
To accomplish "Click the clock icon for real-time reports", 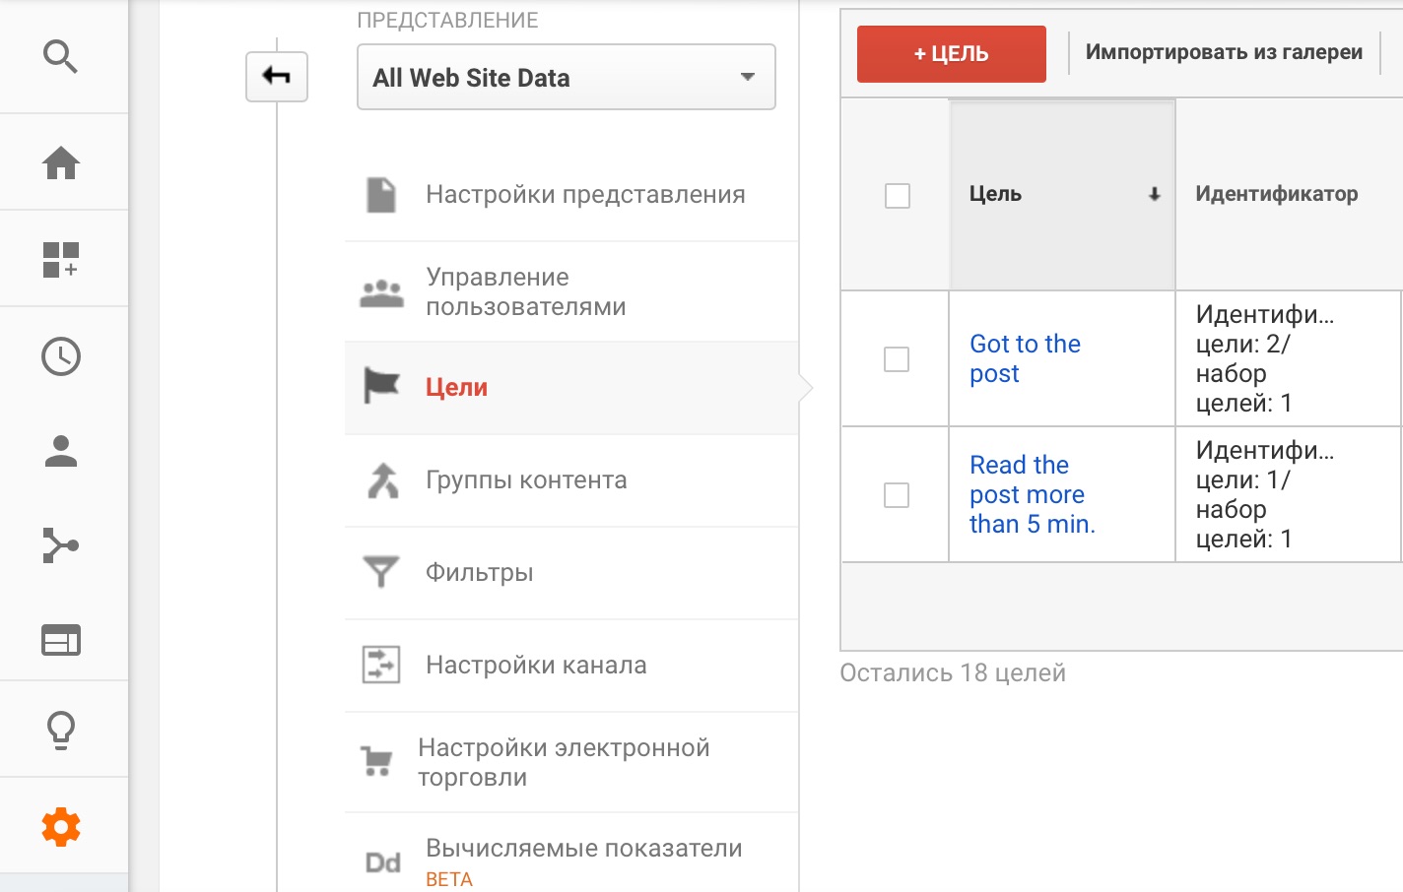I will (x=62, y=356).
